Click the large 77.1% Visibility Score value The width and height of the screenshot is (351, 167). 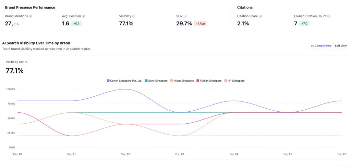[14, 71]
